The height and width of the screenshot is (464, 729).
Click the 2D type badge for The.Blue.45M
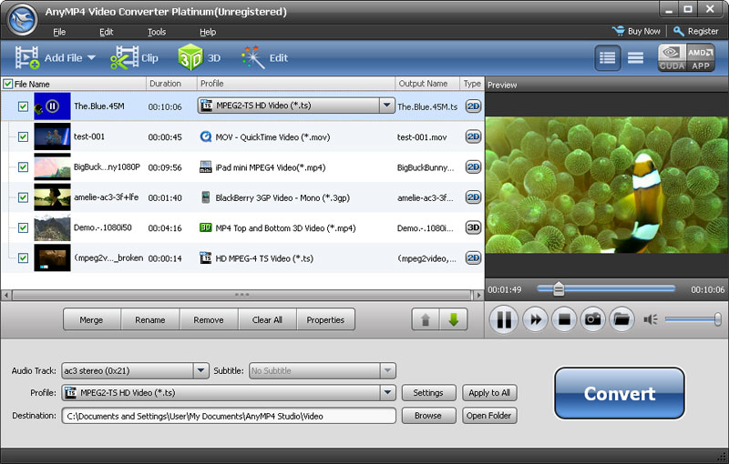click(473, 106)
